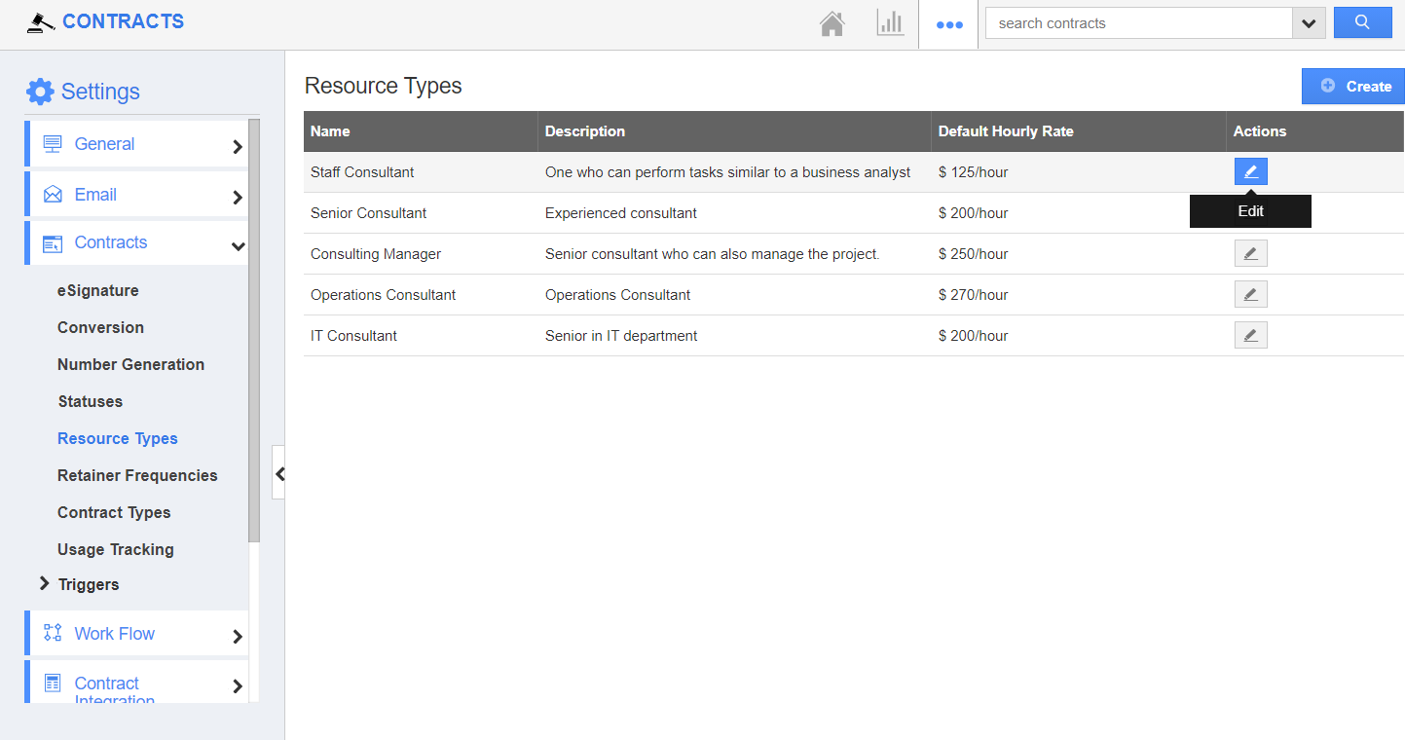Open the reports bar chart icon
Screen dimensions: 1405x740
pyautogui.click(x=890, y=23)
